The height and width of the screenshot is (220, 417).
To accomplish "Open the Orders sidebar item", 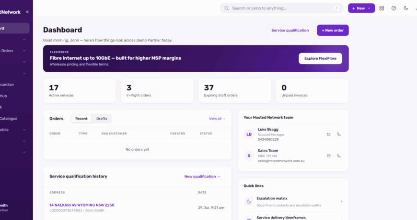I will click(x=7, y=51).
